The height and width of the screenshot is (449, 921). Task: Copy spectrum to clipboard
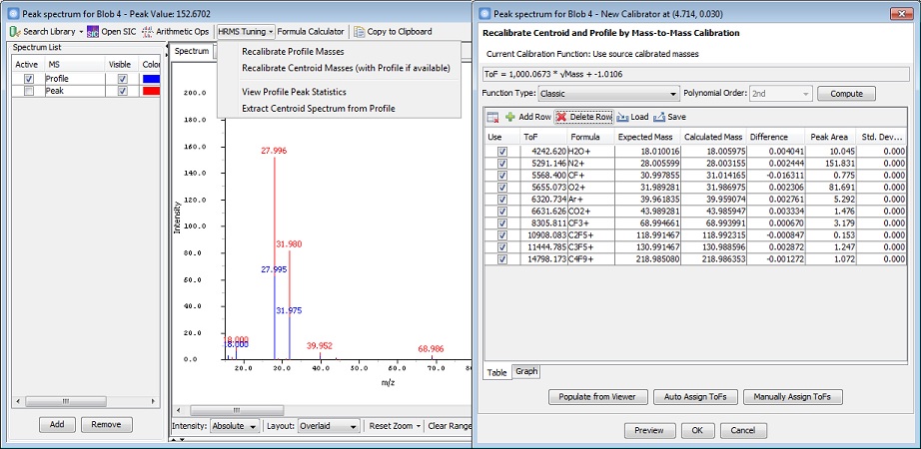(x=392, y=32)
